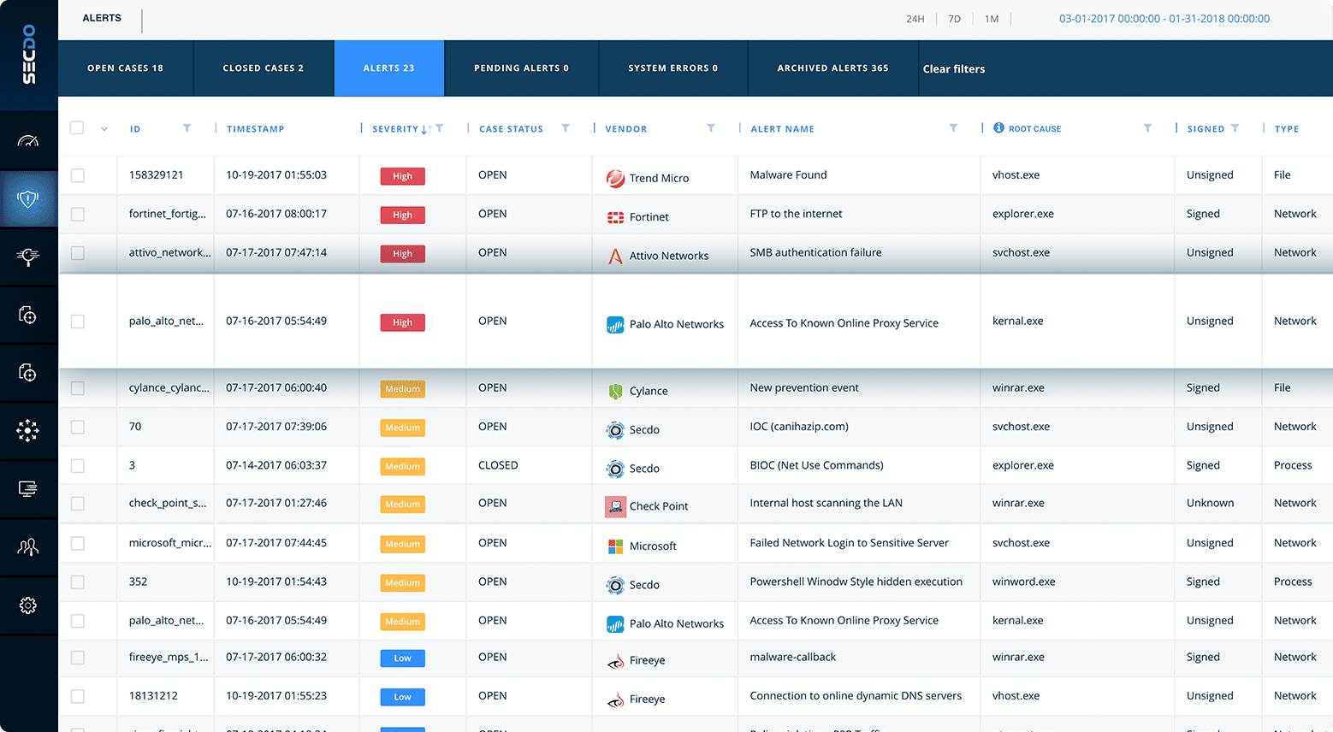Switch to the Open Cases 18 tab

pos(125,68)
